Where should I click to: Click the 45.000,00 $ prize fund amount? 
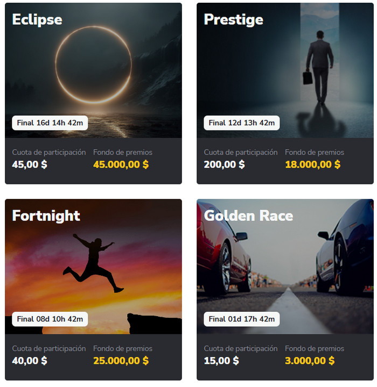pos(121,164)
